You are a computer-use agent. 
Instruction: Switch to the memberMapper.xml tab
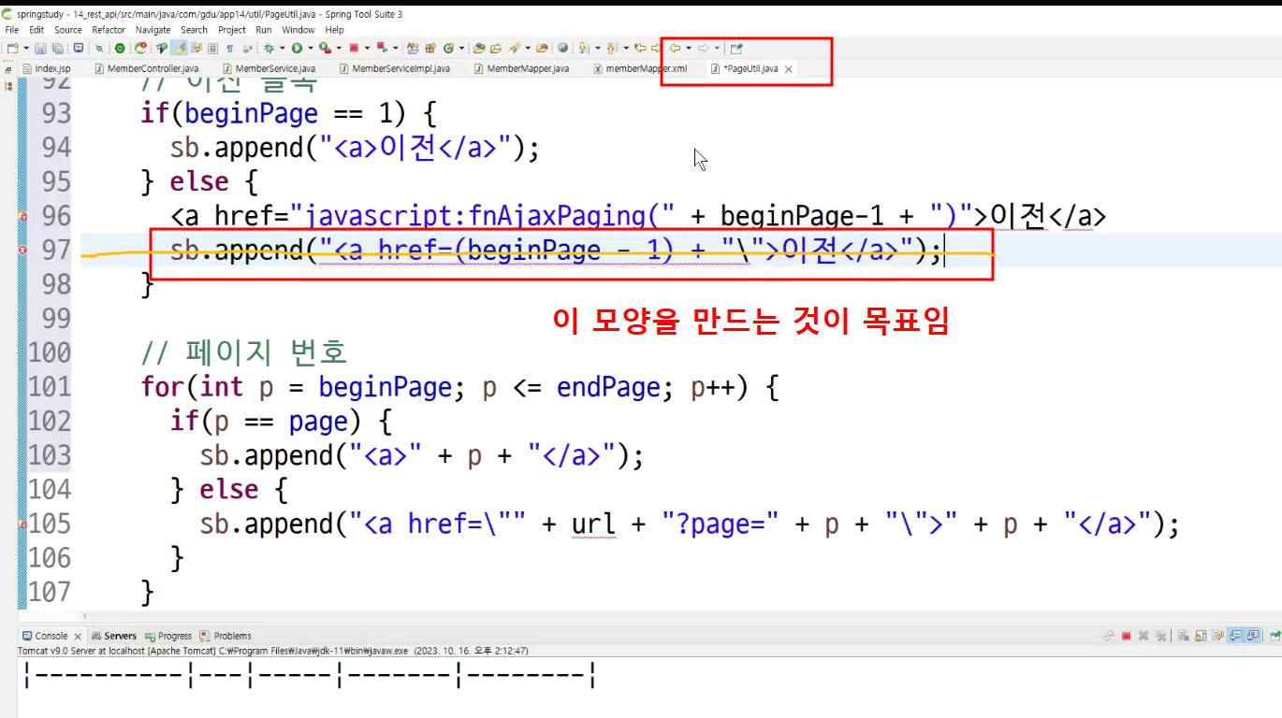(641, 68)
